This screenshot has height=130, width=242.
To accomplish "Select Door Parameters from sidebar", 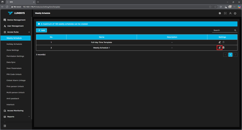I will click(x=14, y=68).
